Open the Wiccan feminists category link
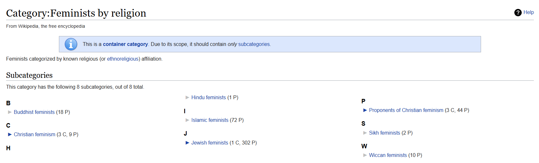This screenshot has height=163, width=539. pos(388,155)
